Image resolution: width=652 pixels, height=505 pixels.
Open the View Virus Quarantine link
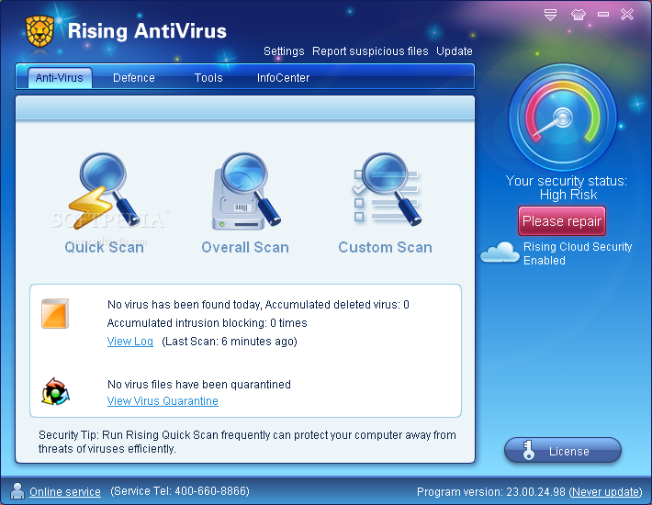pyautogui.click(x=163, y=400)
